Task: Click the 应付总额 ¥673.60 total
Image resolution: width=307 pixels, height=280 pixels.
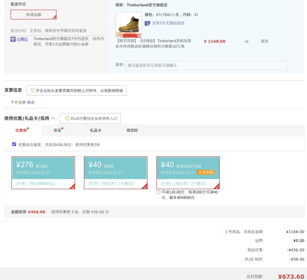Action: click(291, 277)
